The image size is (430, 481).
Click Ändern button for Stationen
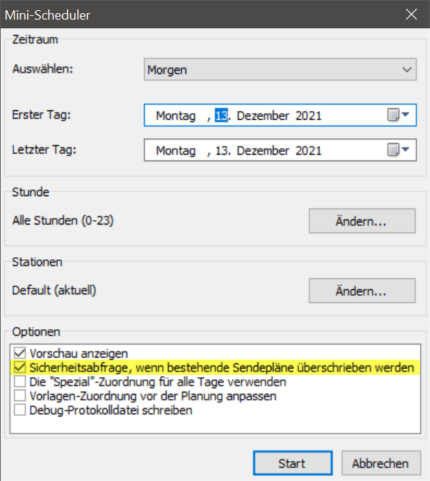click(x=362, y=291)
